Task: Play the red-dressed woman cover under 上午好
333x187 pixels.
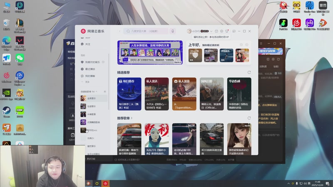Action: (x=242, y=55)
